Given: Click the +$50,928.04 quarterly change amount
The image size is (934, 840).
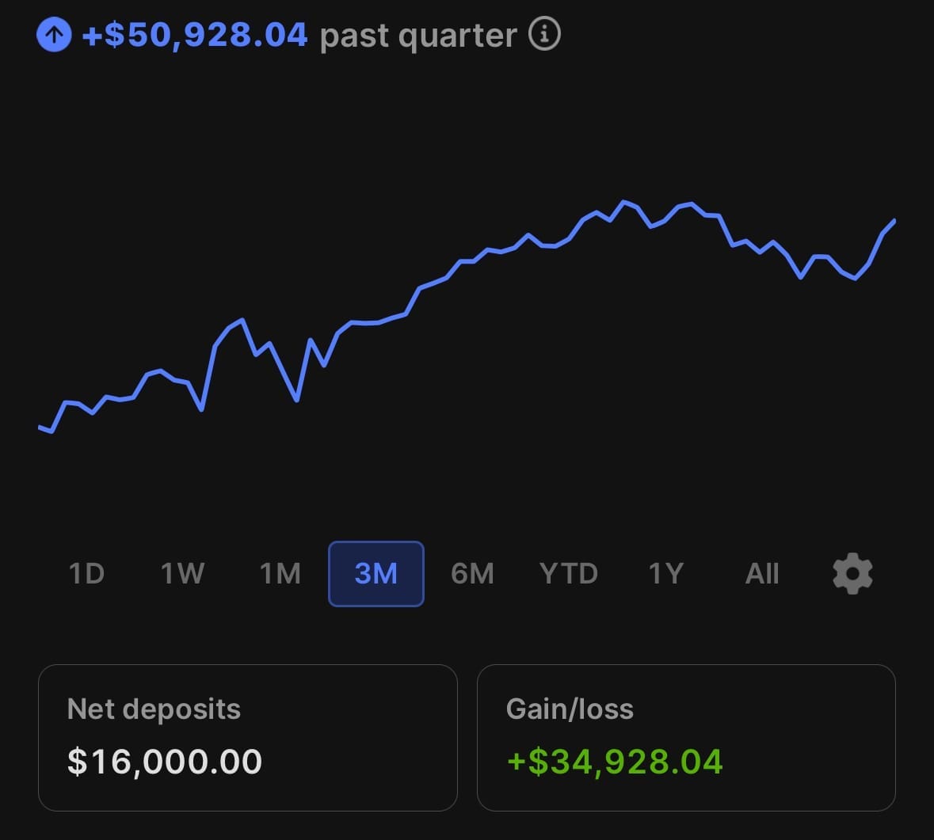Looking at the screenshot, I should [x=195, y=36].
